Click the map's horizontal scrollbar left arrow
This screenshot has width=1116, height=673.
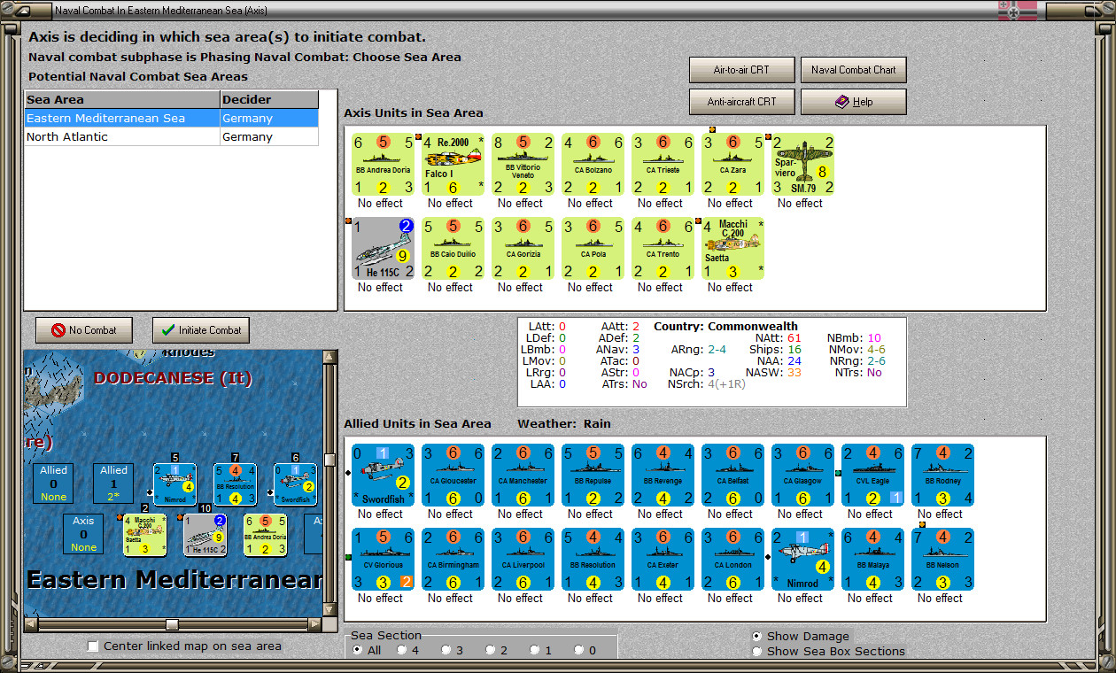[31, 625]
